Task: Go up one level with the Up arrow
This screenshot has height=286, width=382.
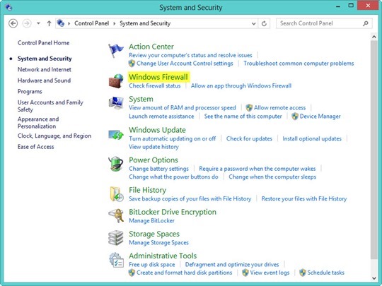Action: [49, 23]
